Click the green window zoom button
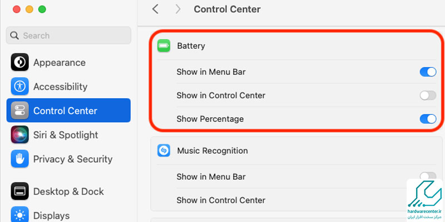445x222 pixels. click(x=42, y=9)
